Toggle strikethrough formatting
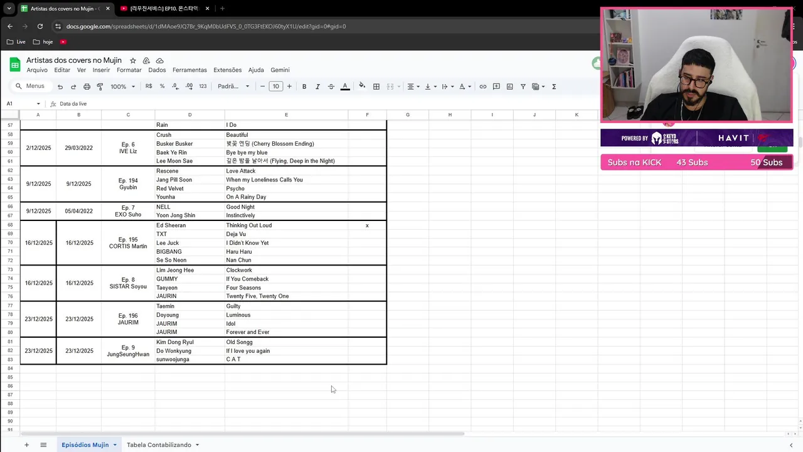 click(331, 87)
